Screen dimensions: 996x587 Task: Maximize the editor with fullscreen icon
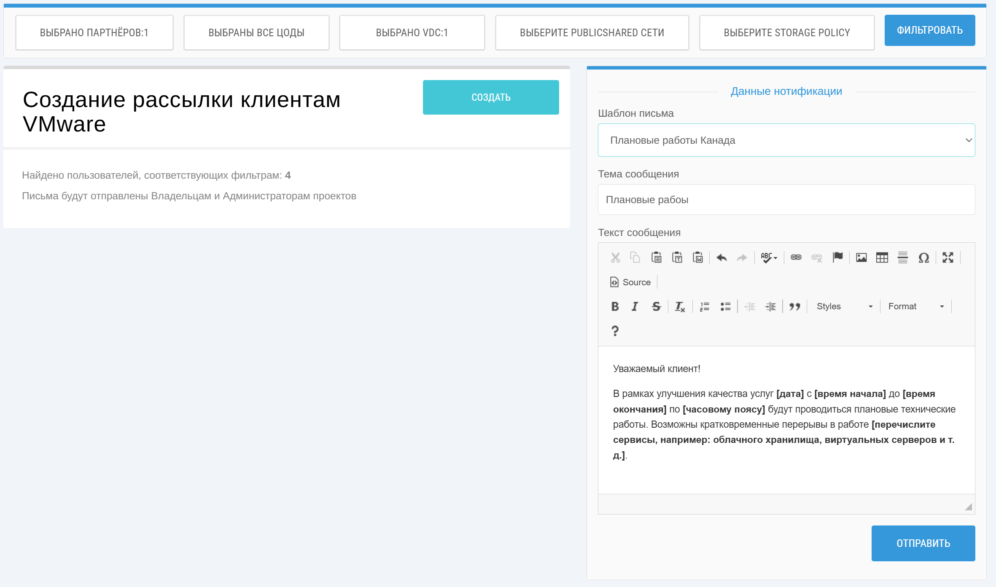948,257
